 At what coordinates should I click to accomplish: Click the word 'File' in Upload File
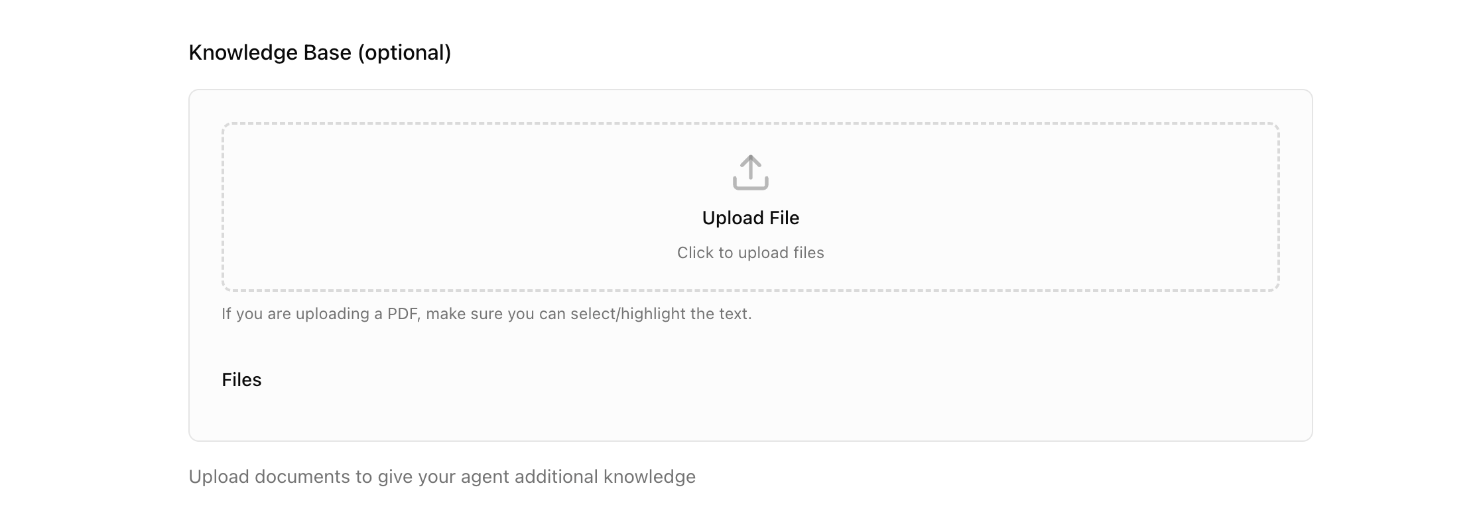coord(784,218)
